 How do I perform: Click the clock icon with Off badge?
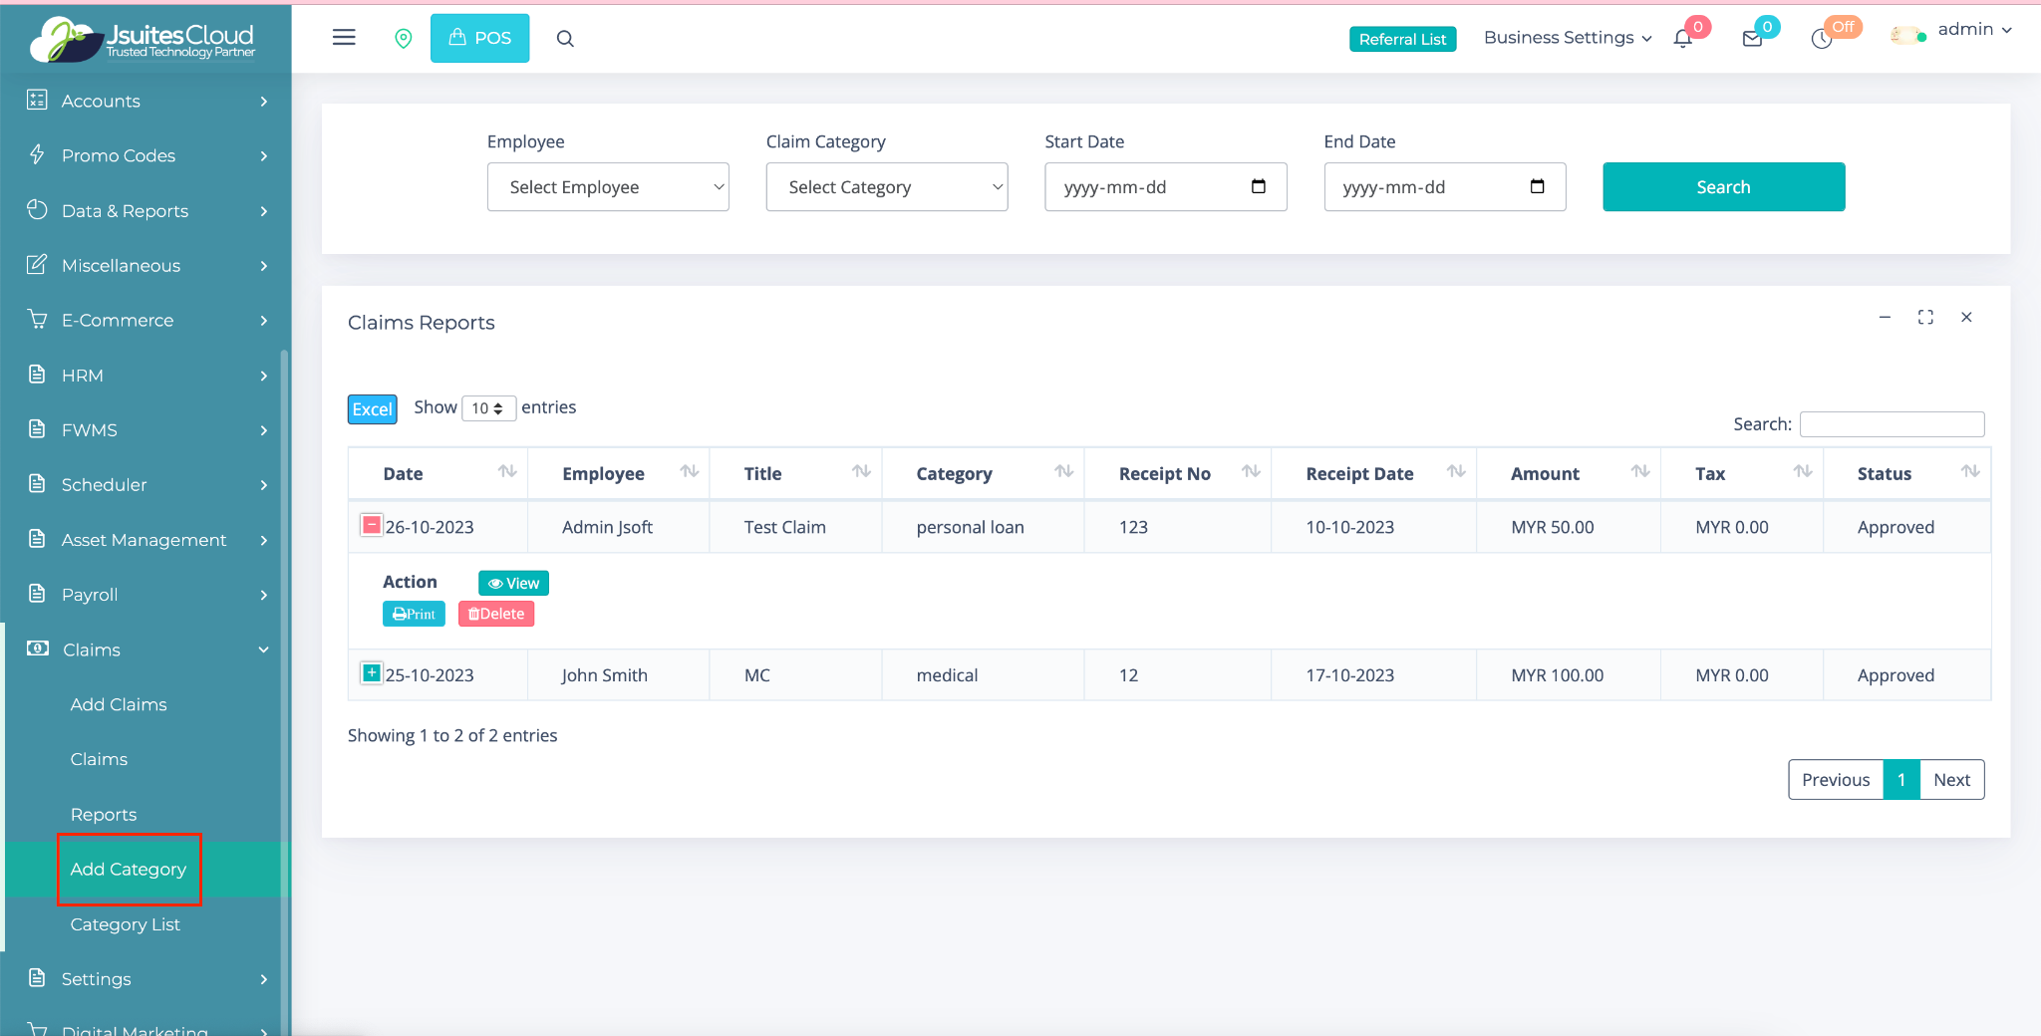(x=1822, y=40)
